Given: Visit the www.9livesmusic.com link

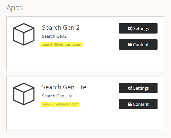Looking at the screenshot, I should point(60,104).
